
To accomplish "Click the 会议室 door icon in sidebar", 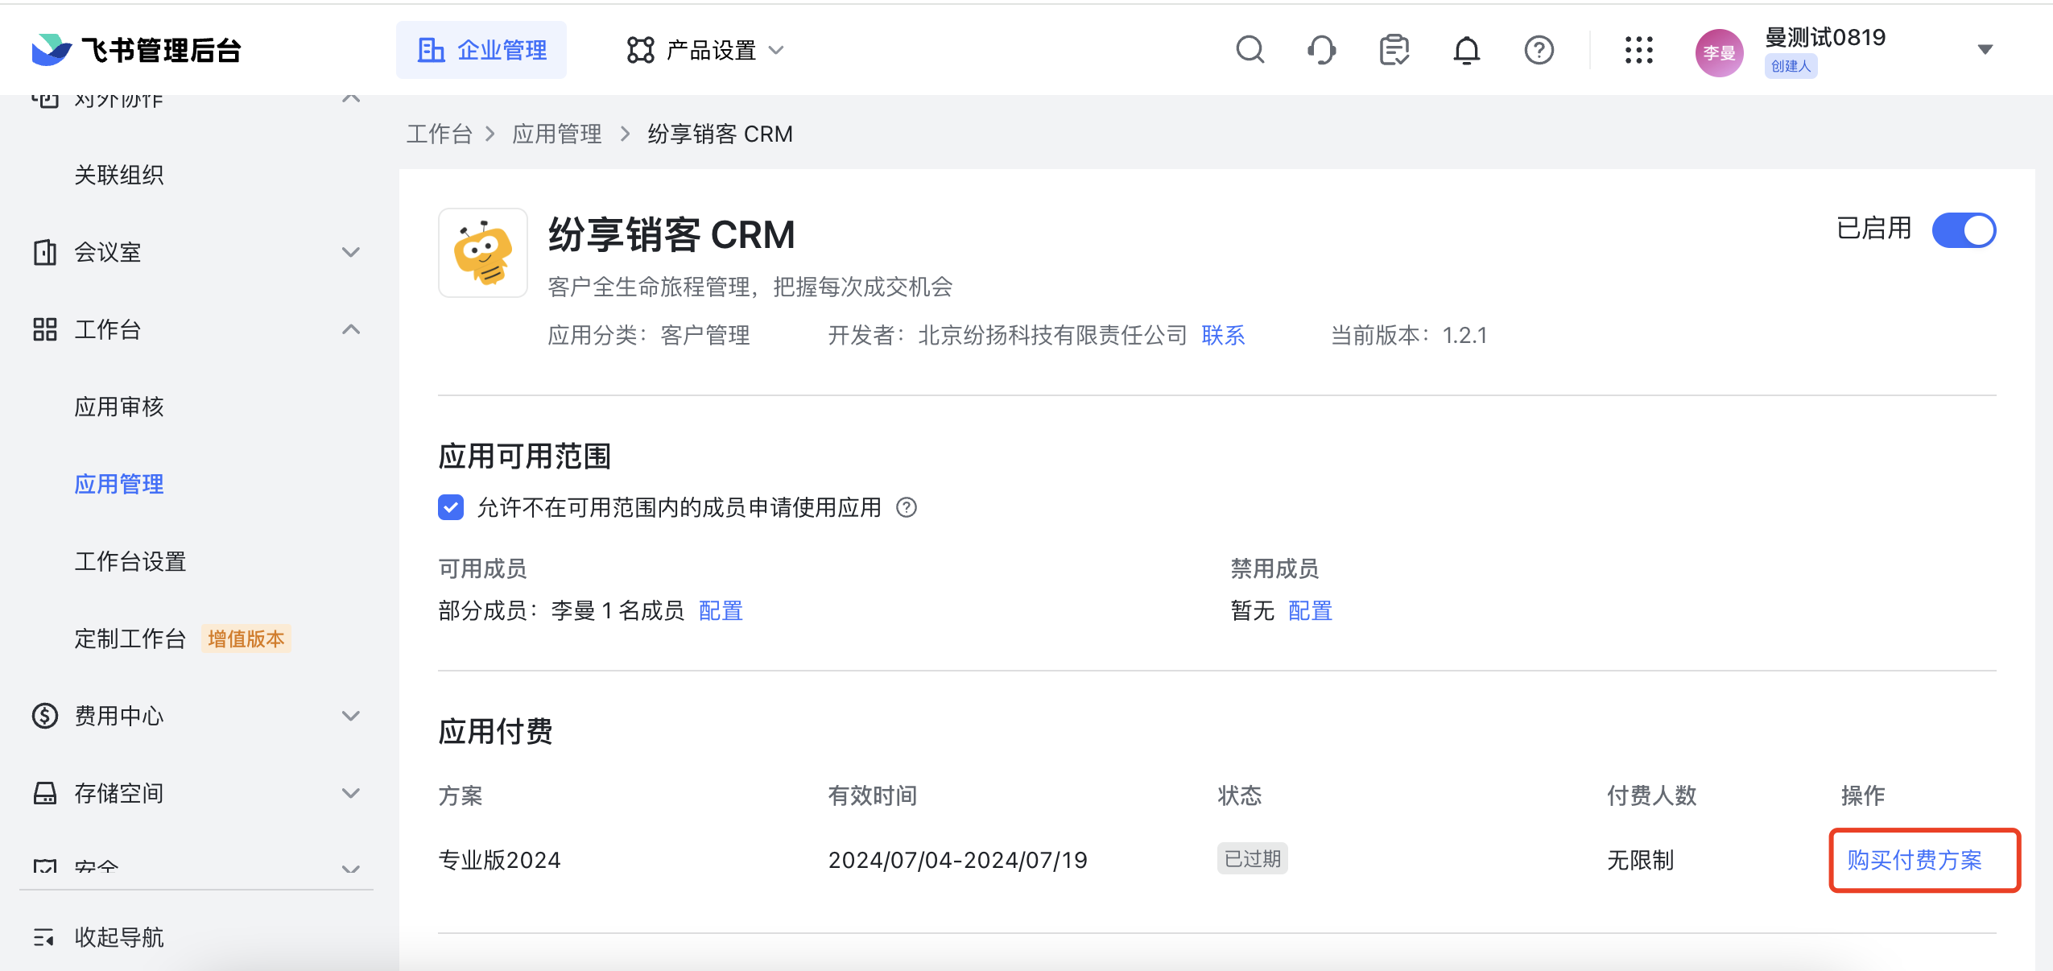I will tap(45, 252).
